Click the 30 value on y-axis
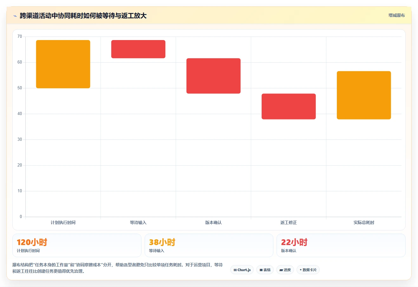The height and width of the screenshot is (287, 418). pyautogui.click(x=20, y=140)
